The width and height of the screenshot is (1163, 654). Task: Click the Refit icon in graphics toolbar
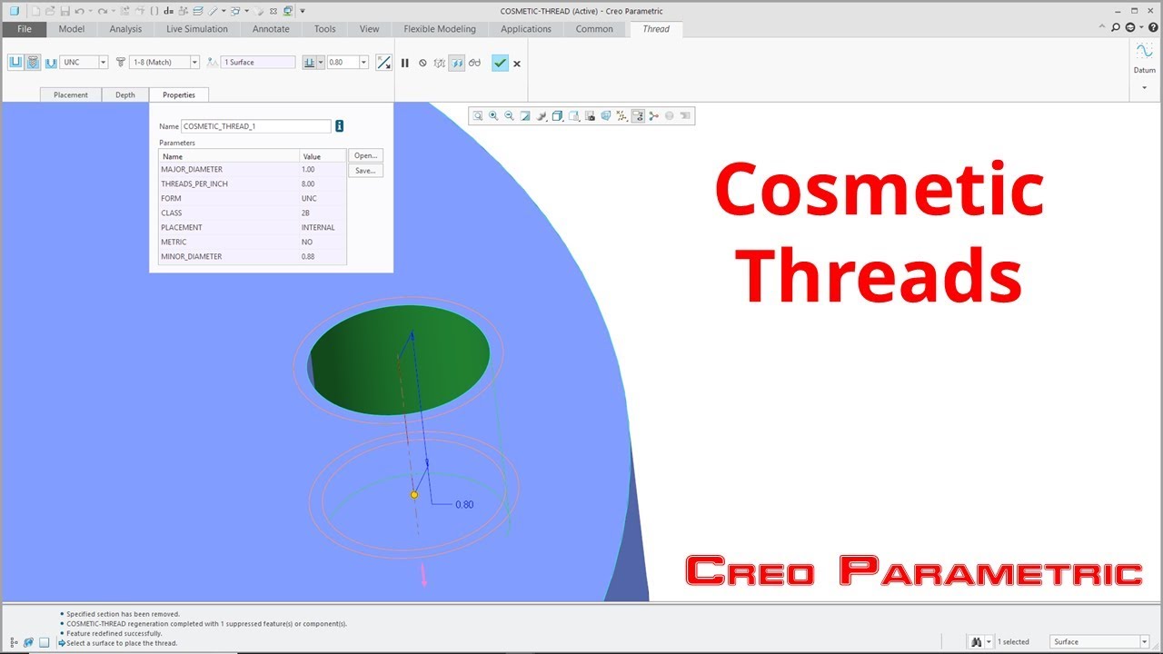click(478, 115)
